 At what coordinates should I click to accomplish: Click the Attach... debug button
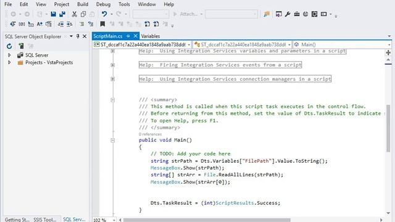coord(188,14)
